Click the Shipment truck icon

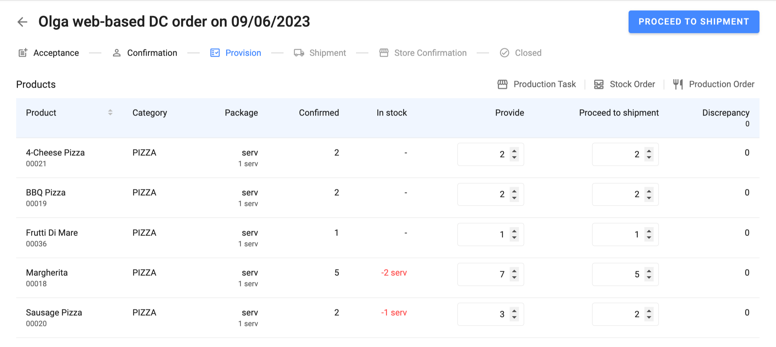click(x=299, y=53)
